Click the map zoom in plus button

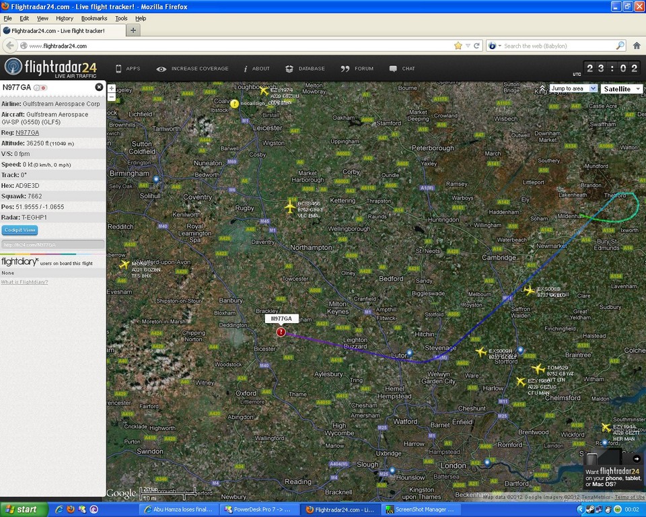[112, 88]
